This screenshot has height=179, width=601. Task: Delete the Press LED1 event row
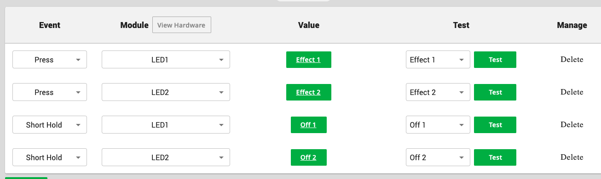[572, 60]
